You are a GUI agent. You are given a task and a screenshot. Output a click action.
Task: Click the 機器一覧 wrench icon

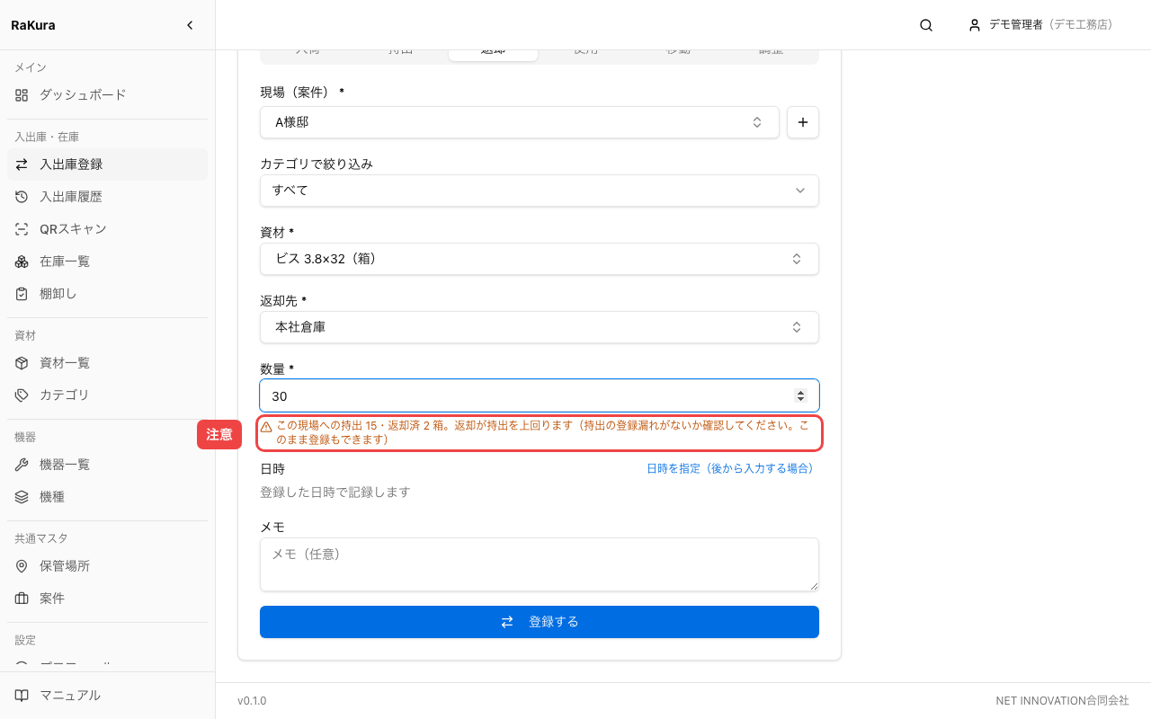22,465
